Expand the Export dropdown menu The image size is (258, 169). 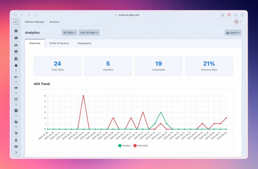pos(233,32)
